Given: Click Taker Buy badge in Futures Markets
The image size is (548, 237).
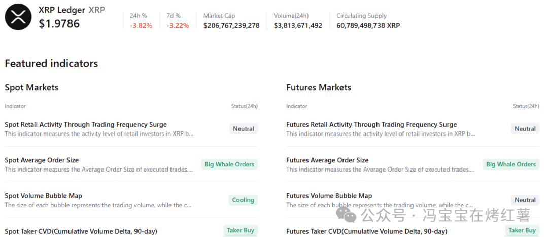Looking at the screenshot, I should pos(522,230).
